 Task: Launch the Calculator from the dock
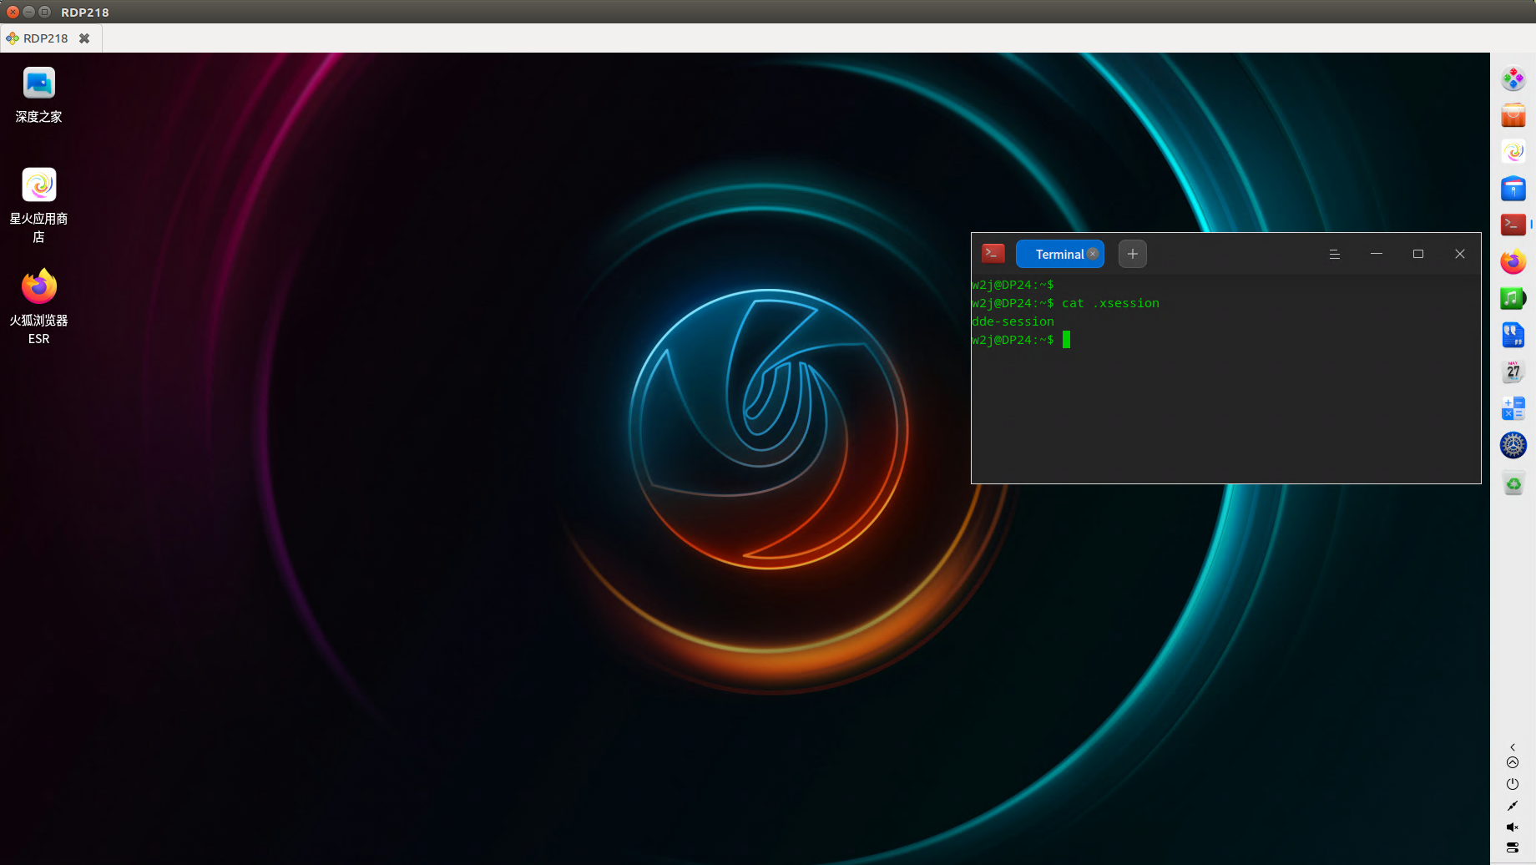click(x=1513, y=408)
